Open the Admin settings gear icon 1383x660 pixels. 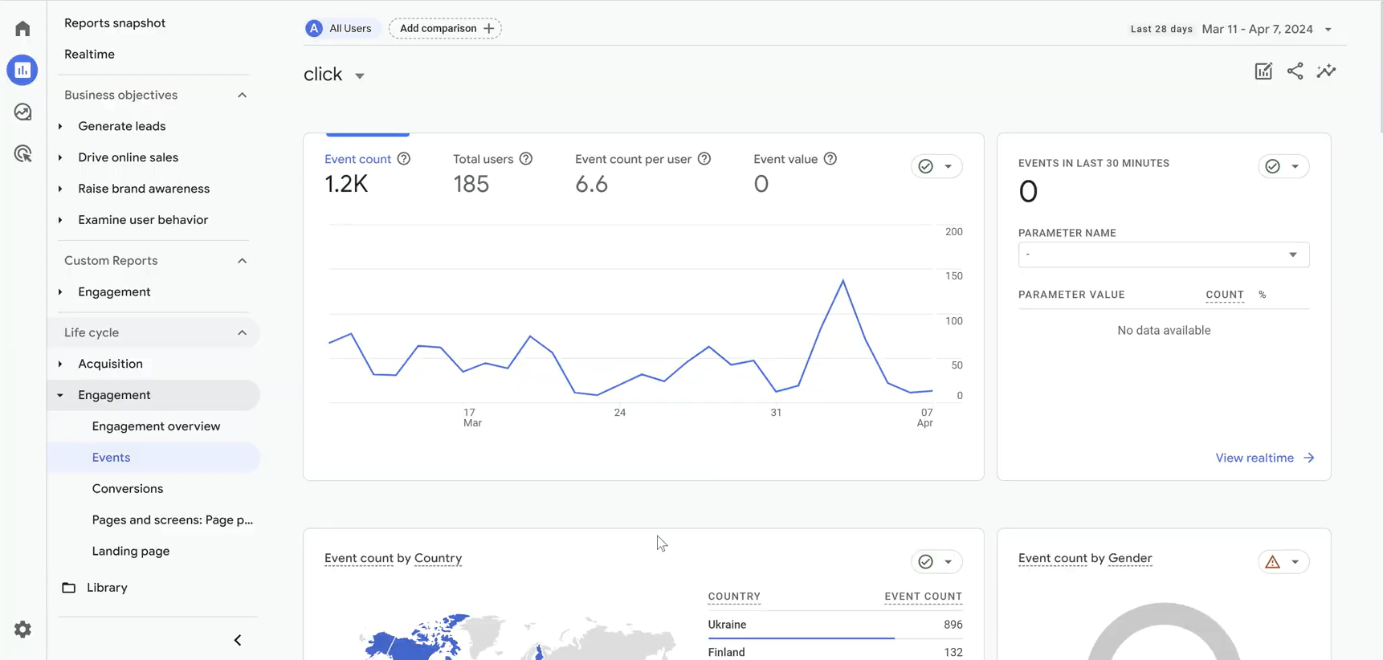pyautogui.click(x=22, y=629)
